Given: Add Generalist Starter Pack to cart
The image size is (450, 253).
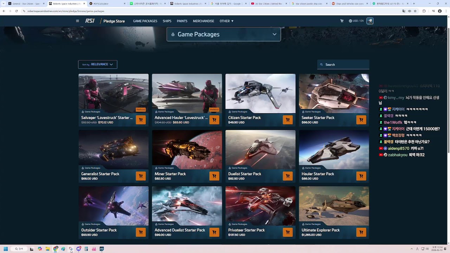Looking at the screenshot, I should 141,176.
